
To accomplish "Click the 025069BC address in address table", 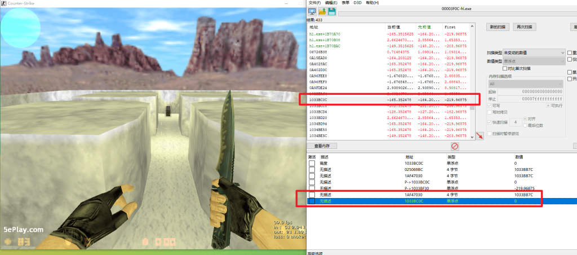I will pyautogui.click(x=414, y=169).
